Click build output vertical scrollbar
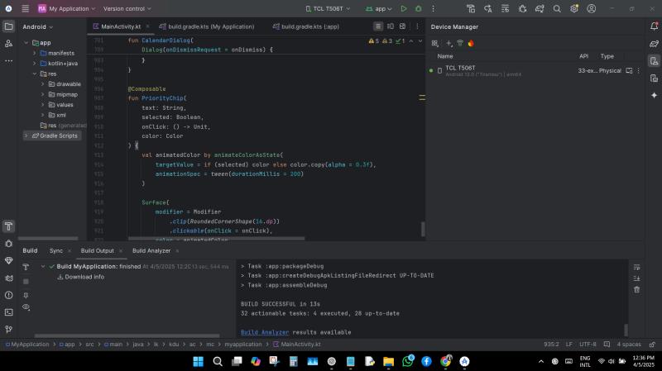Screen dimensions: 662x371 coord(626,329)
